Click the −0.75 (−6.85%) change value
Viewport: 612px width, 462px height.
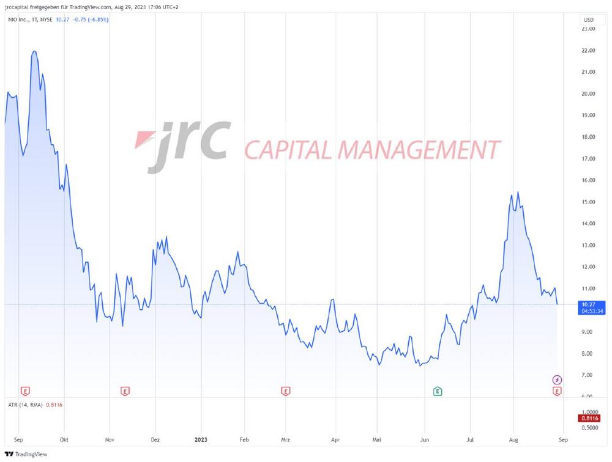[91, 20]
